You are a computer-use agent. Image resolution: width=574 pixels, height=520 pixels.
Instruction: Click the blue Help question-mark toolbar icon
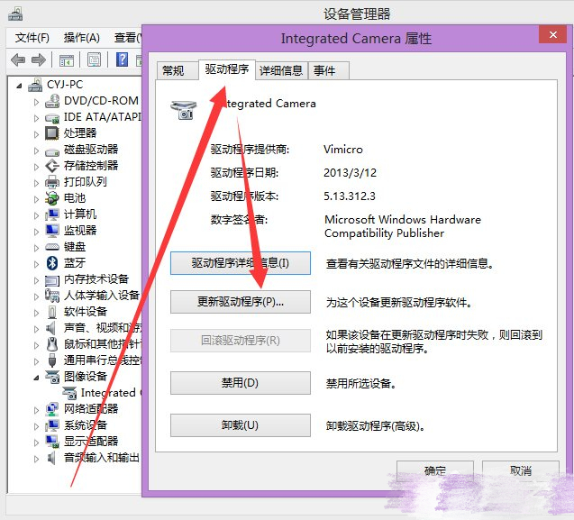[x=122, y=60]
